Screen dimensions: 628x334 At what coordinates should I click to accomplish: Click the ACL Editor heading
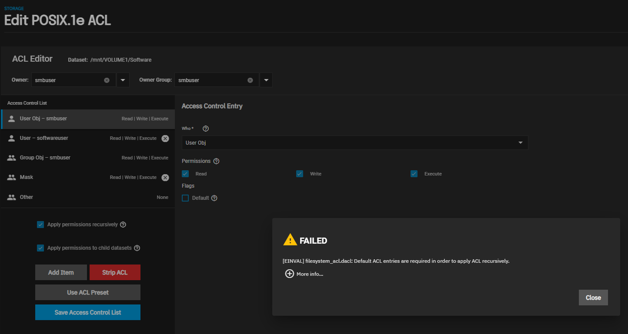(32, 59)
